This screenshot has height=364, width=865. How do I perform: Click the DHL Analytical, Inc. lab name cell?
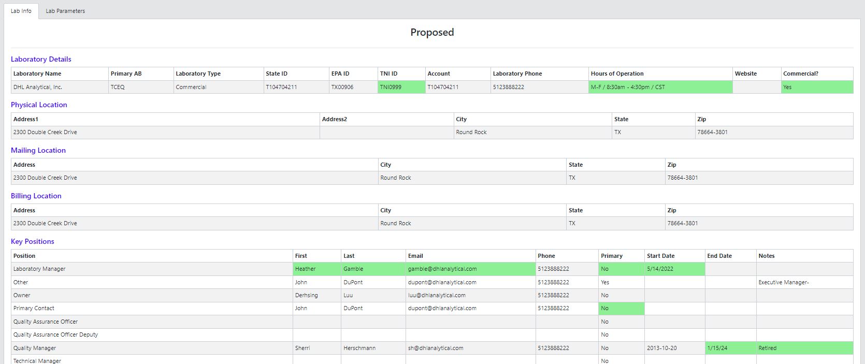pos(60,87)
